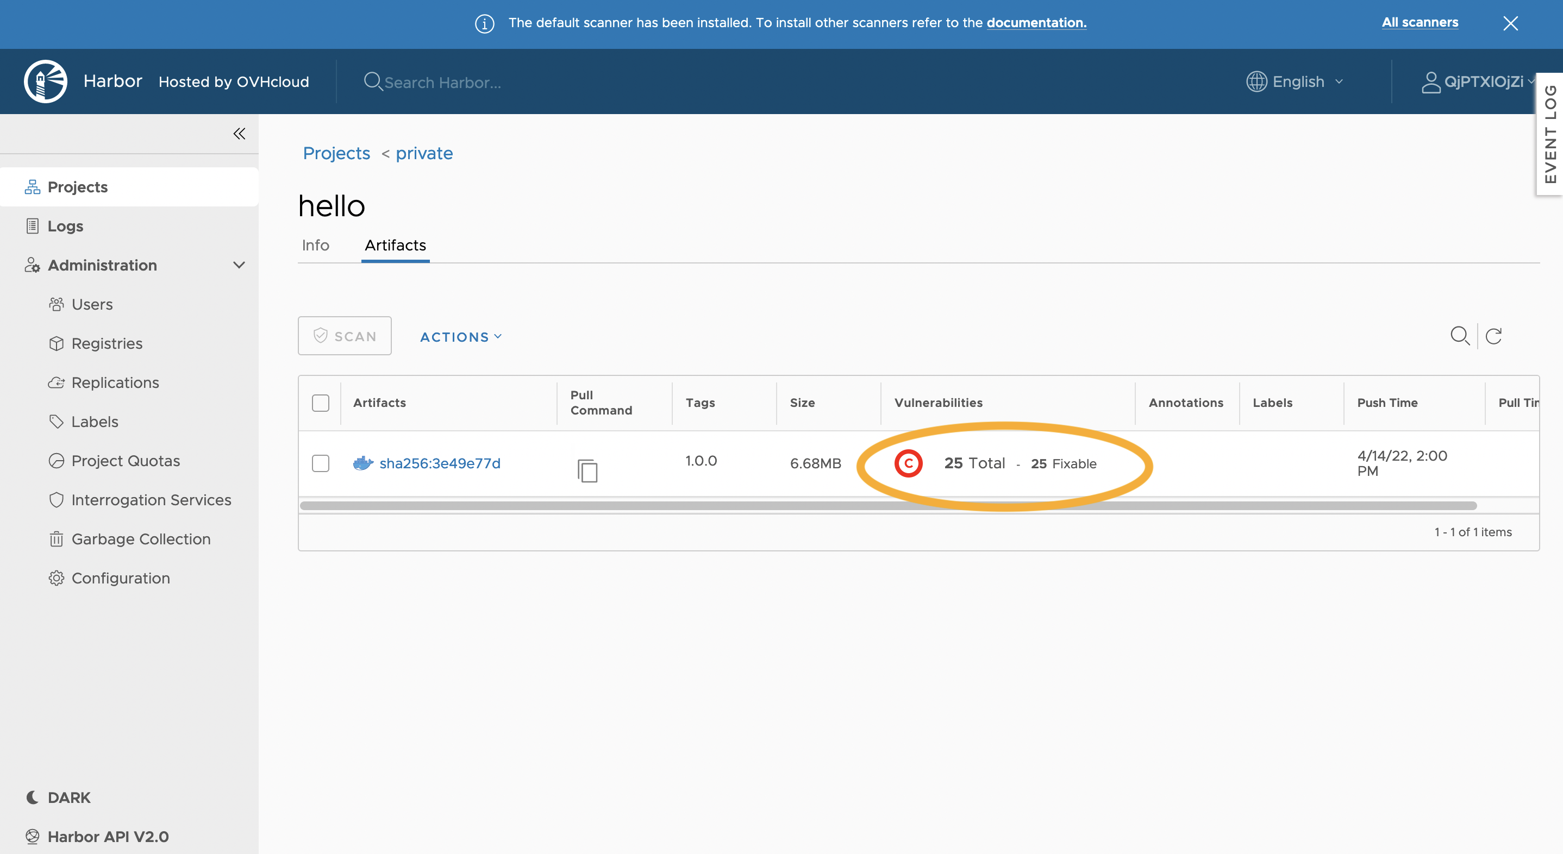Image resolution: width=1563 pixels, height=854 pixels.
Task: Open the All scanners link
Action: coord(1420,22)
